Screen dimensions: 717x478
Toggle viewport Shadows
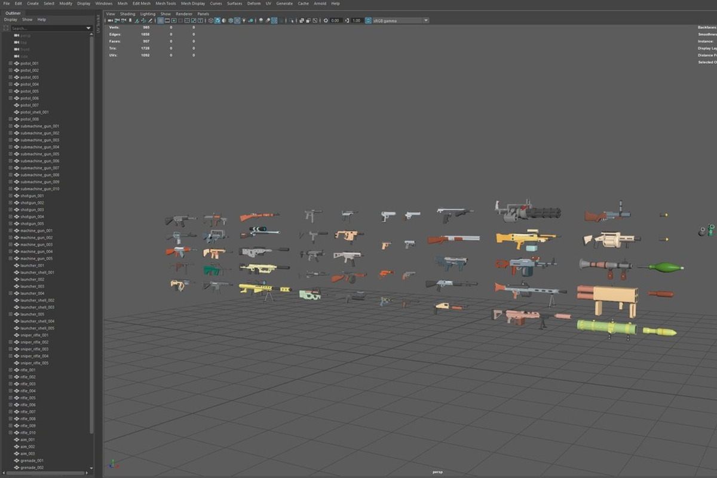click(252, 20)
